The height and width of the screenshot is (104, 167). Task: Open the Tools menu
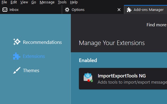click(x=62, y=2)
